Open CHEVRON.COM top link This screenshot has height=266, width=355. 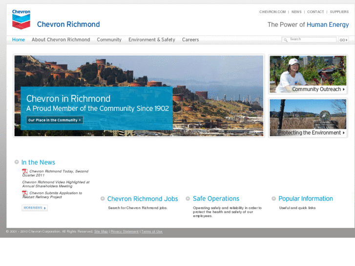coord(272,12)
